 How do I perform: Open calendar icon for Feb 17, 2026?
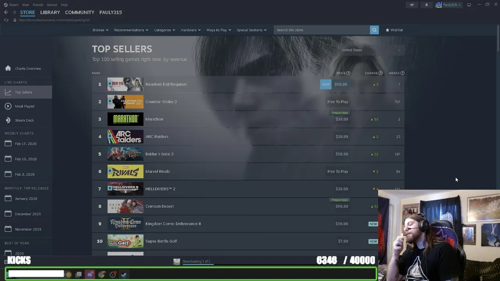click(8, 143)
